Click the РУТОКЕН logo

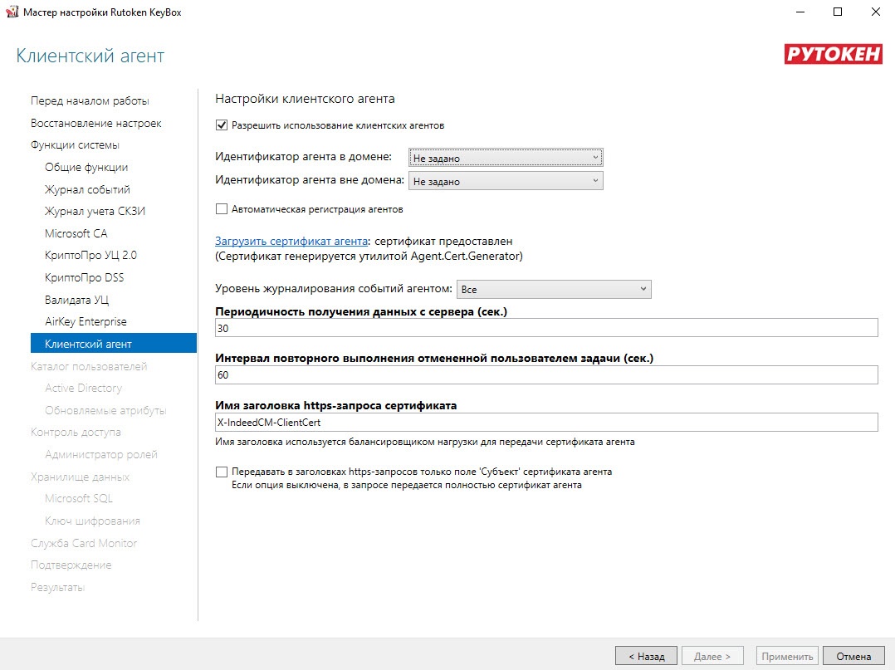point(833,55)
